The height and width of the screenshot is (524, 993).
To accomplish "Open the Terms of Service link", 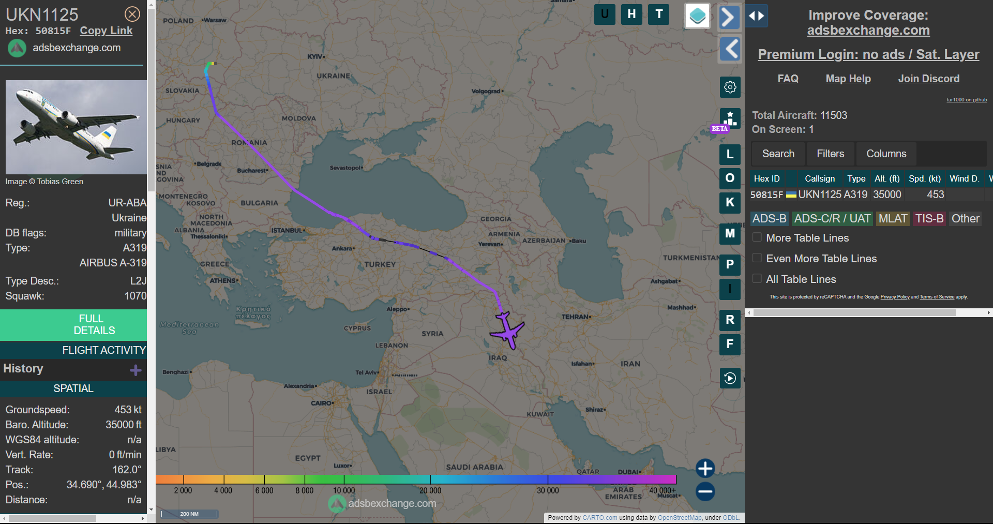I will click(937, 297).
